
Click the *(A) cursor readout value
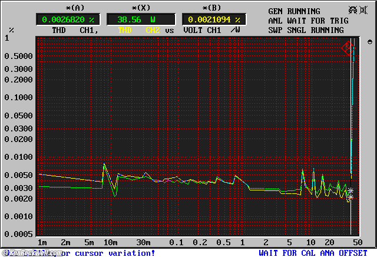tap(68, 19)
